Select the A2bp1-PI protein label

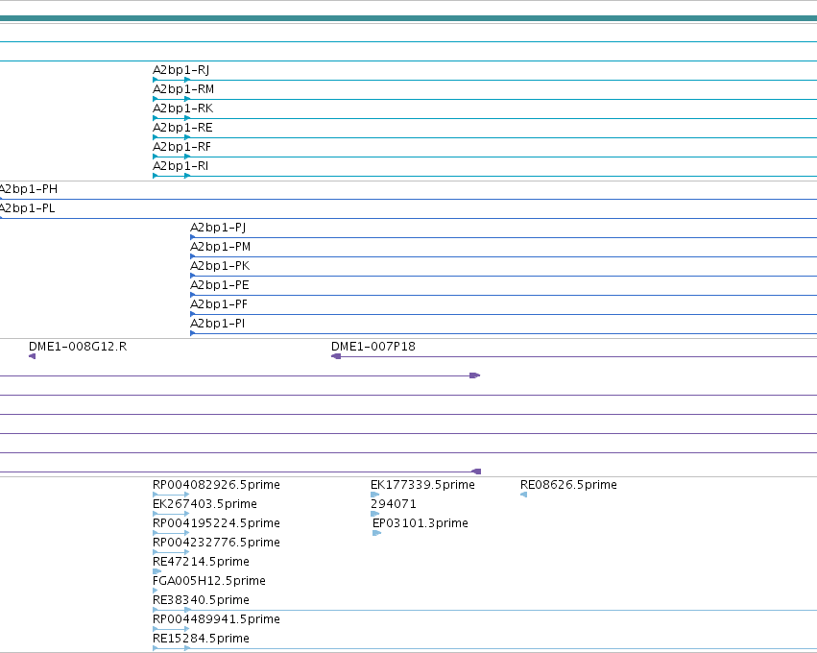(217, 324)
